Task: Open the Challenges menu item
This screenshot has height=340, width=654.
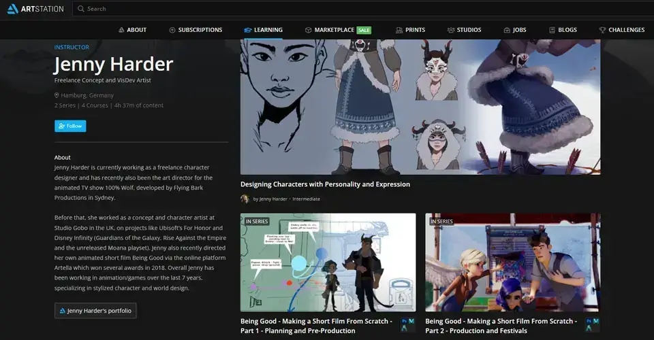Action: coord(622,30)
